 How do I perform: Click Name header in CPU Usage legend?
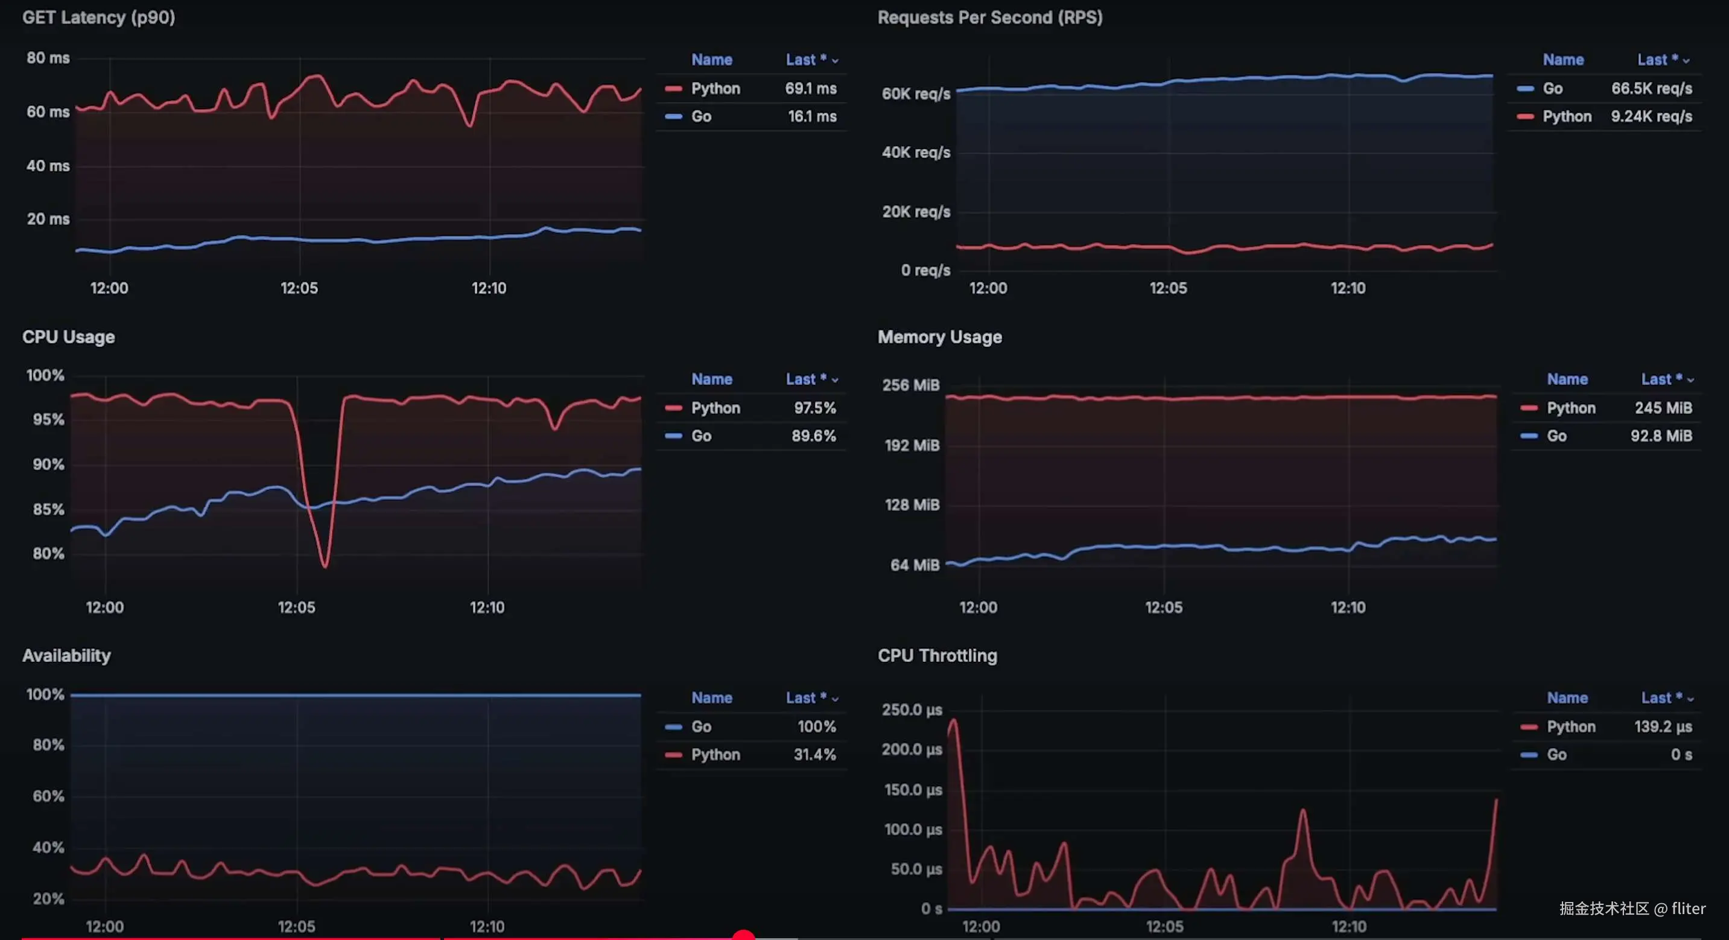(711, 379)
